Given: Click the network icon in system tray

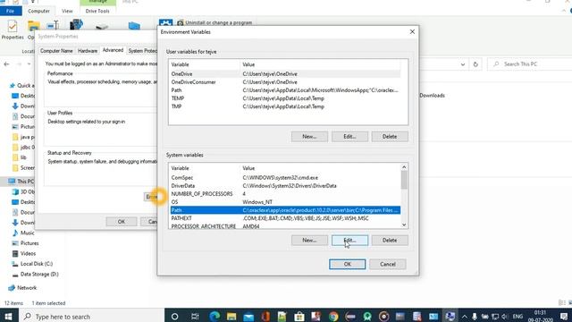Looking at the screenshot, I should tap(494, 317).
